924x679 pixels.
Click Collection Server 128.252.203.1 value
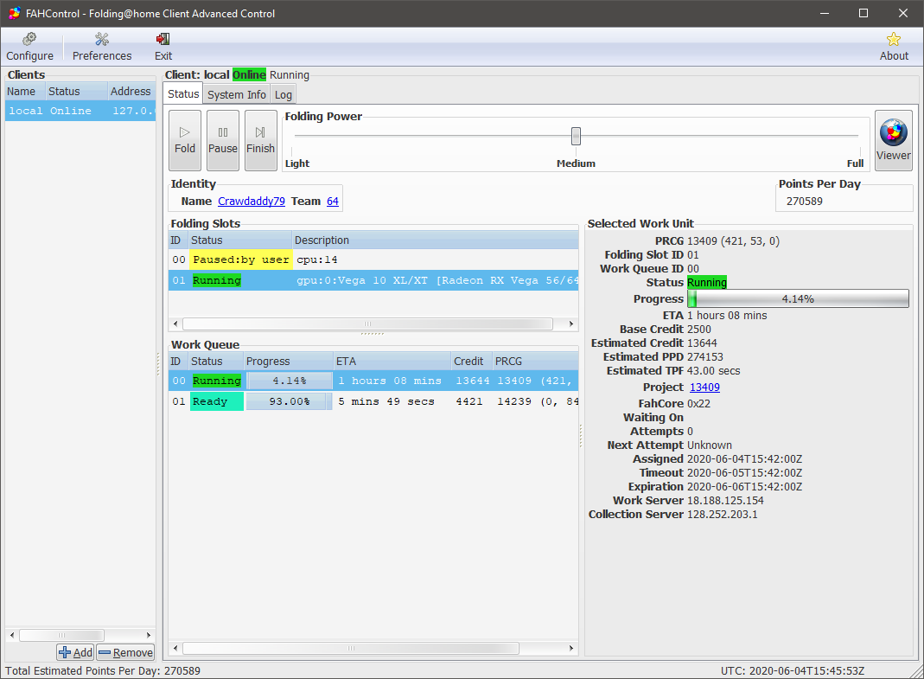point(723,515)
